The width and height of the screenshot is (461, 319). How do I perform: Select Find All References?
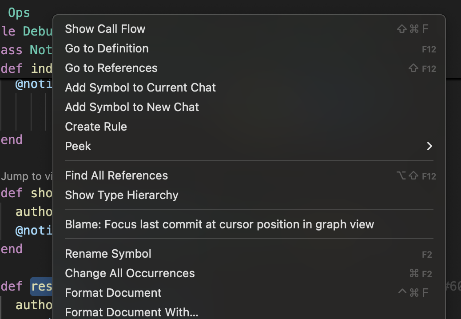point(249,175)
